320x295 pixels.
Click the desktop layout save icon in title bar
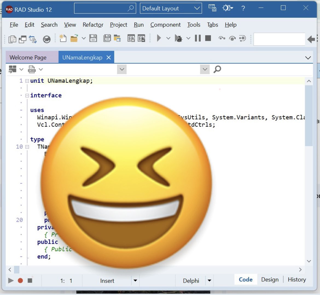212,8
